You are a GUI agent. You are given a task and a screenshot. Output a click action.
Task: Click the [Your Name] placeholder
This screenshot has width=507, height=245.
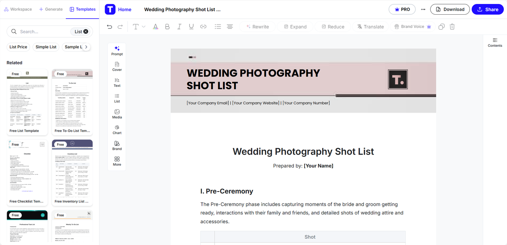point(318,166)
